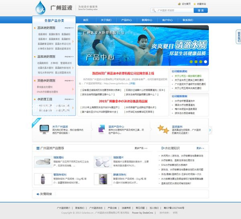Click the swimming pool banner image
This screenshot has width=241, height=219.
point(143,45)
